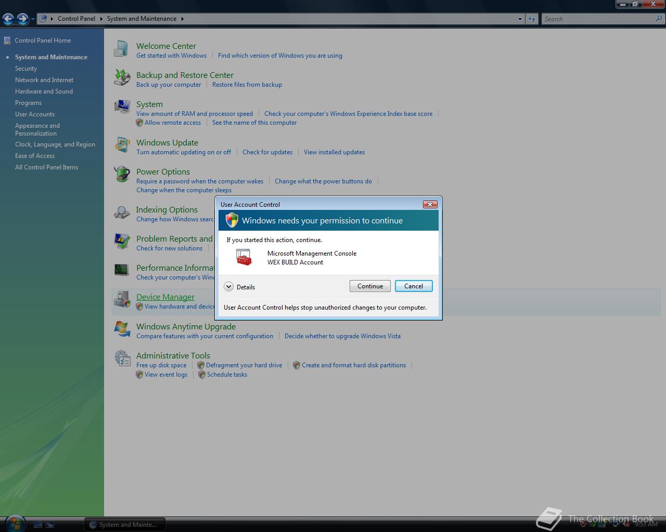Click the search magnifier icon
The image size is (666, 532).
click(659, 19)
